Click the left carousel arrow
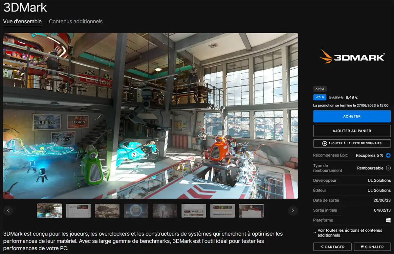The height and width of the screenshot is (254, 394). coord(8,211)
